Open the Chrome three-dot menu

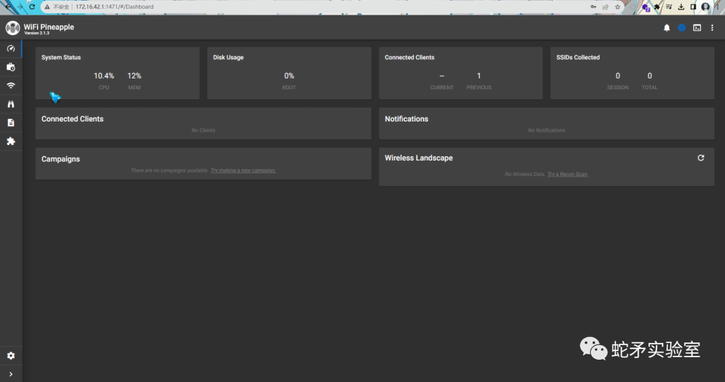click(x=718, y=7)
